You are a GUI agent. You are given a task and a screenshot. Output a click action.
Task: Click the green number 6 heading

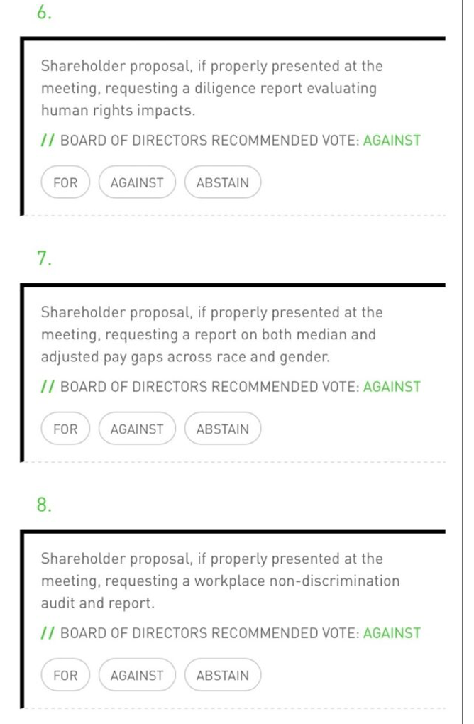click(x=44, y=13)
